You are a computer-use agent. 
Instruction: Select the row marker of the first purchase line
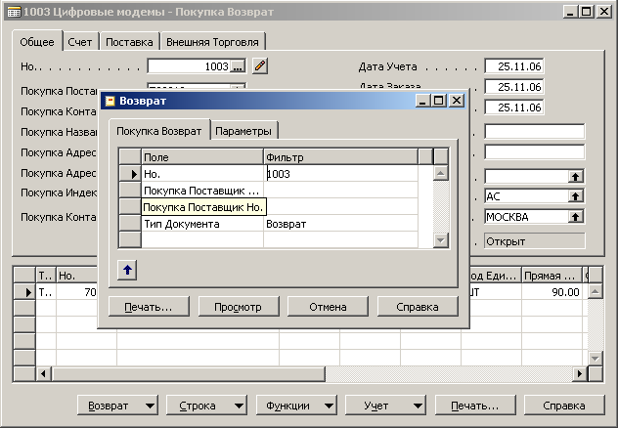[x=24, y=292]
